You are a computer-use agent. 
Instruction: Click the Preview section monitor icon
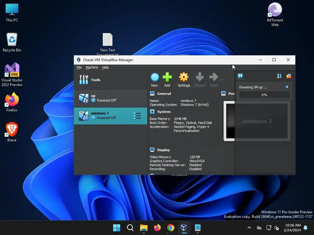tap(223, 93)
